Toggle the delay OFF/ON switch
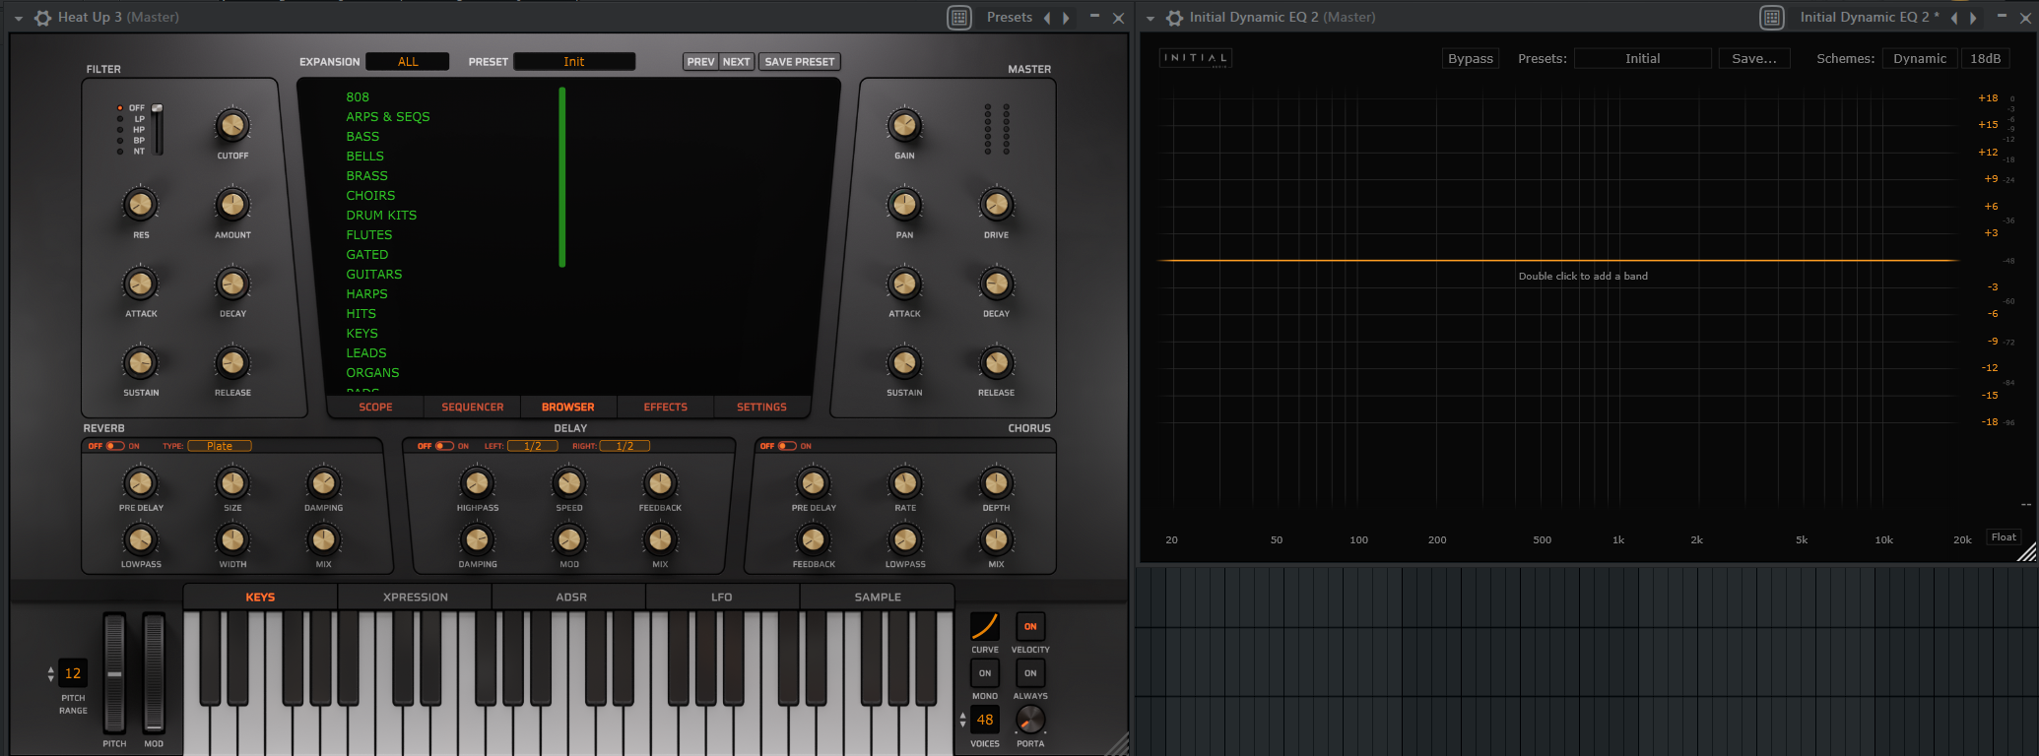2039x756 pixels. click(x=444, y=446)
